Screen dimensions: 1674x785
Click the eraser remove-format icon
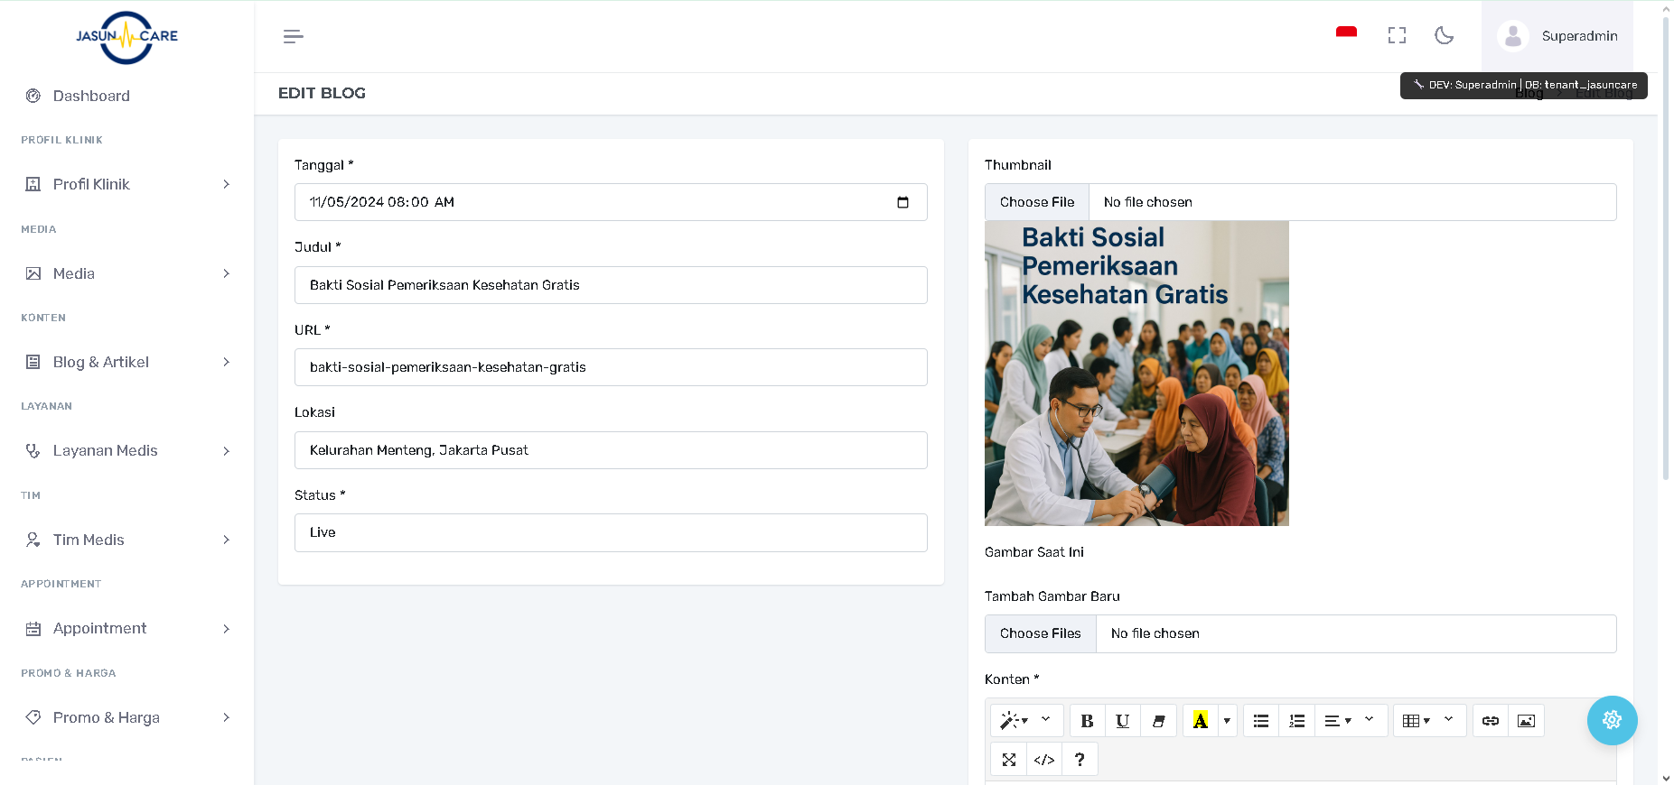click(x=1158, y=721)
